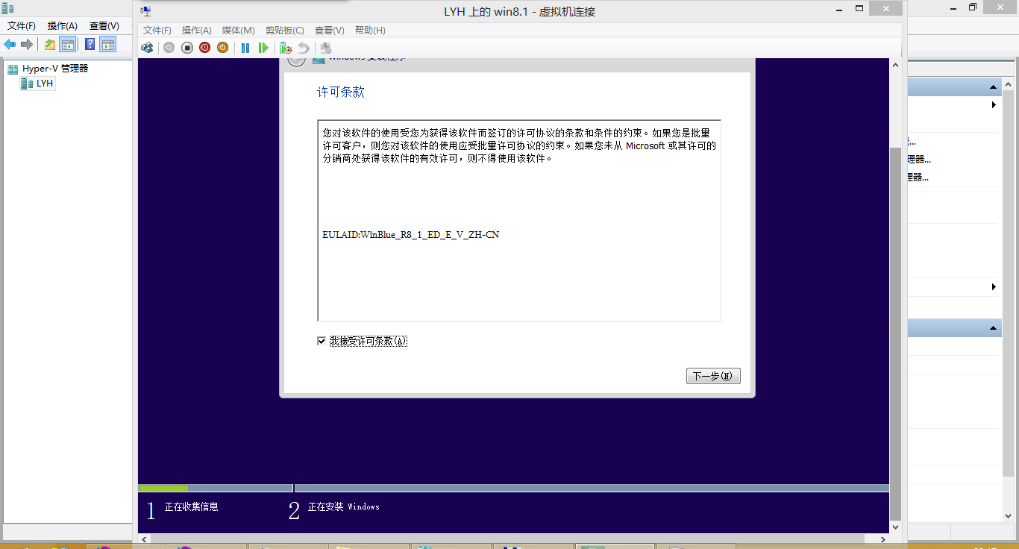1019x549 pixels.
Task: Click the green installation progress bar
Action: click(163, 489)
